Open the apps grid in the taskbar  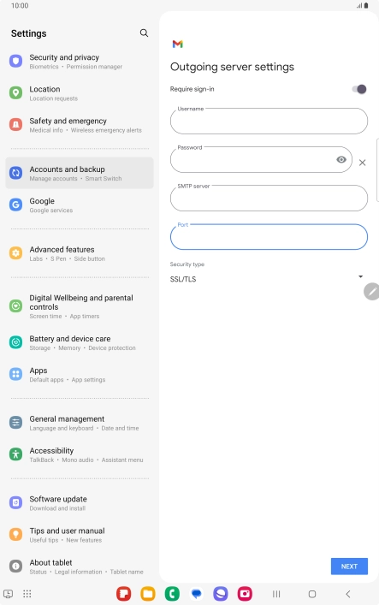click(27, 594)
